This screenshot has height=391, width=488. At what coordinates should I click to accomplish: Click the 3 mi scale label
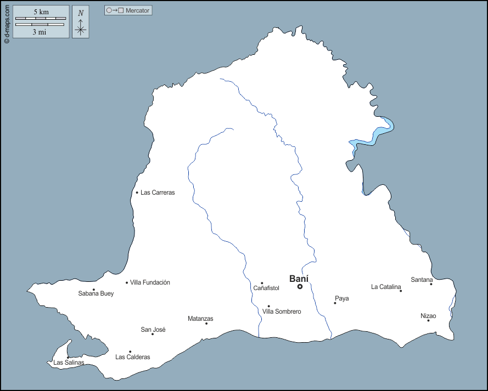click(39, 32)
